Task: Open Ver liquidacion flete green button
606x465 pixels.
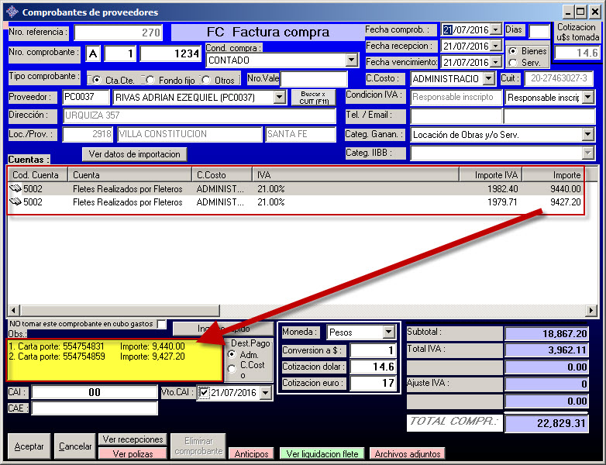Action: pyautogui.click(x=322, y=454)
